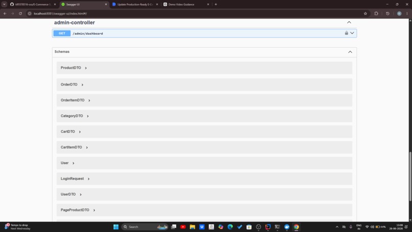Expand the UserDTO schema
The image size is (412, 232).
81,195
